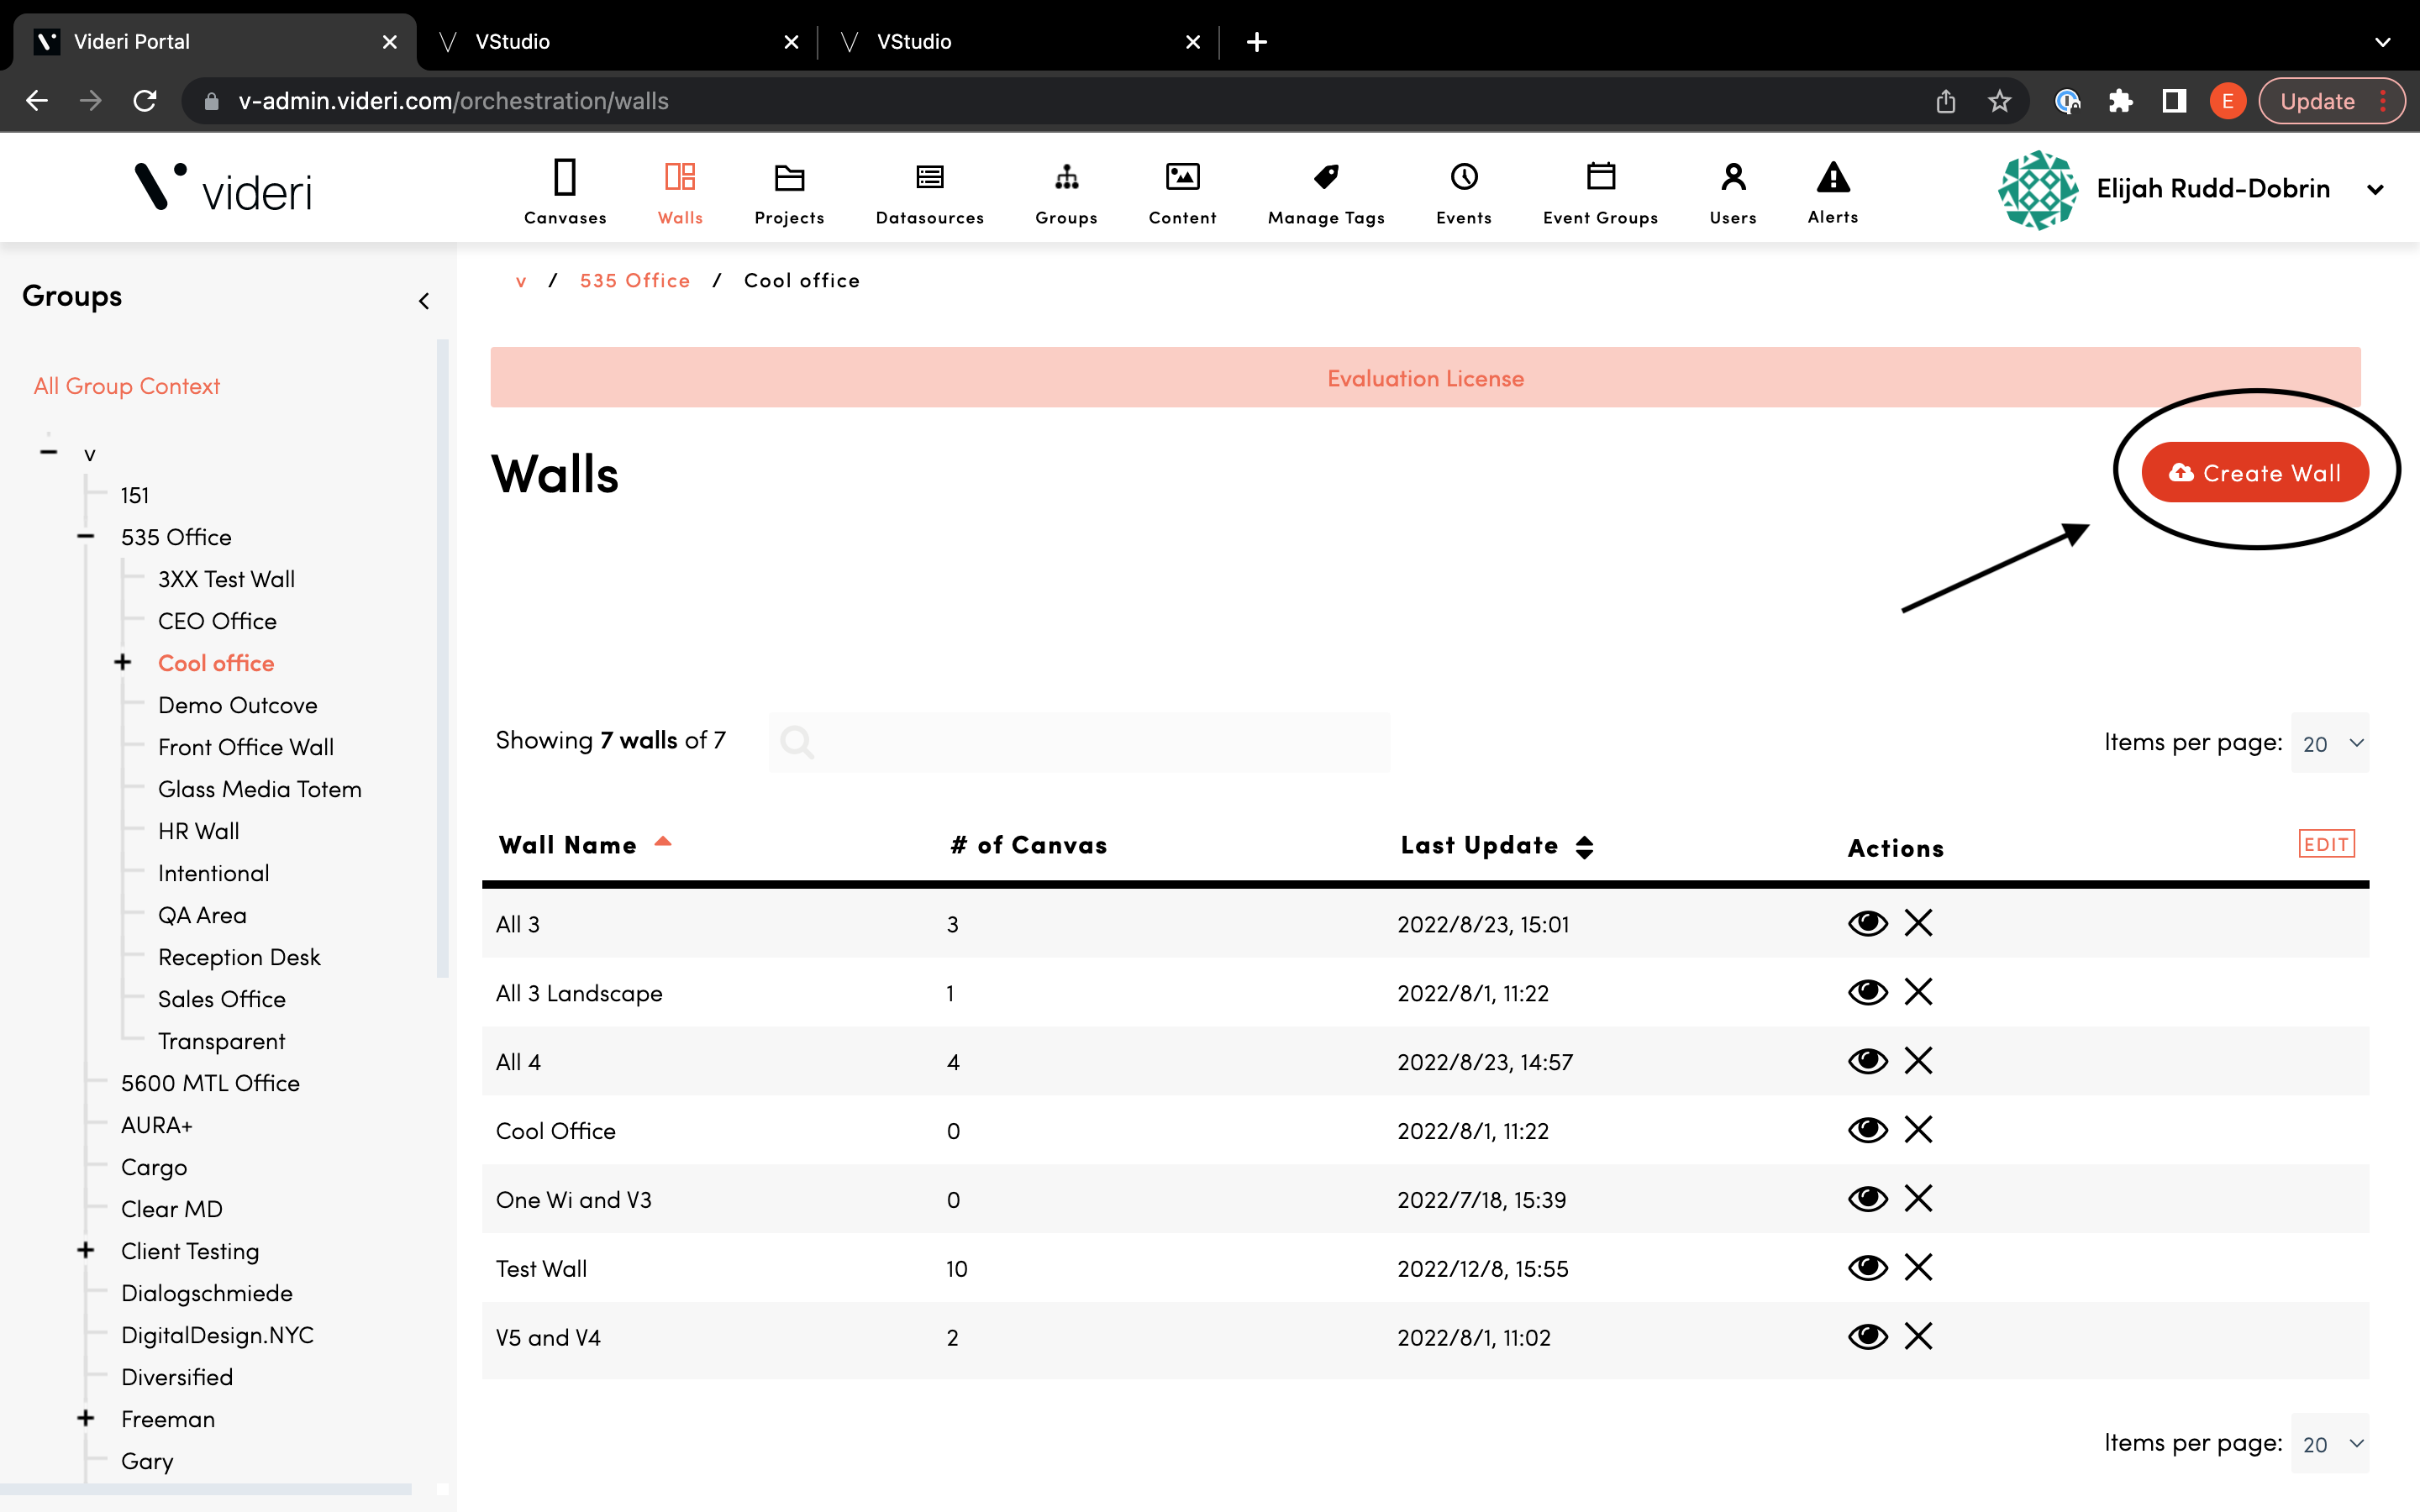View the All 3 wall eye icon
The image size is (2420, 1512).
click(1867, 922)
